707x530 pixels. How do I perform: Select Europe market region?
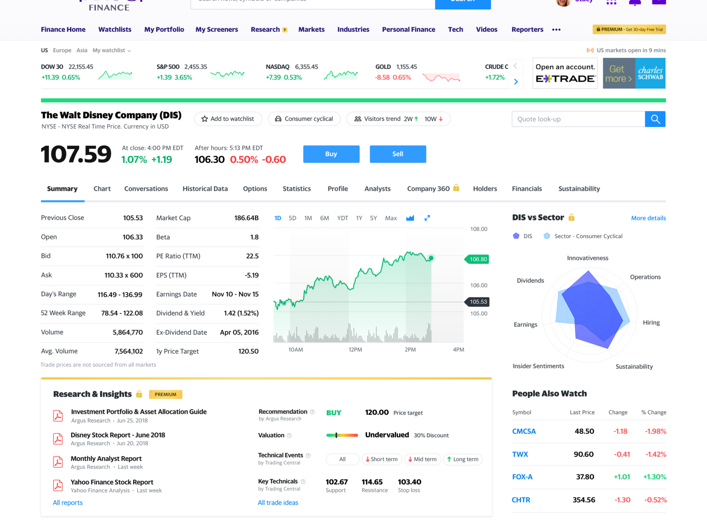(x=62, y=50)
